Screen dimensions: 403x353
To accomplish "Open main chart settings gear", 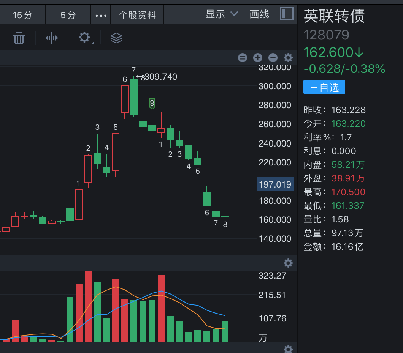I will pos(288,58).
